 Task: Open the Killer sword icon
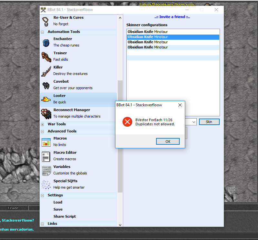[46, 71]
